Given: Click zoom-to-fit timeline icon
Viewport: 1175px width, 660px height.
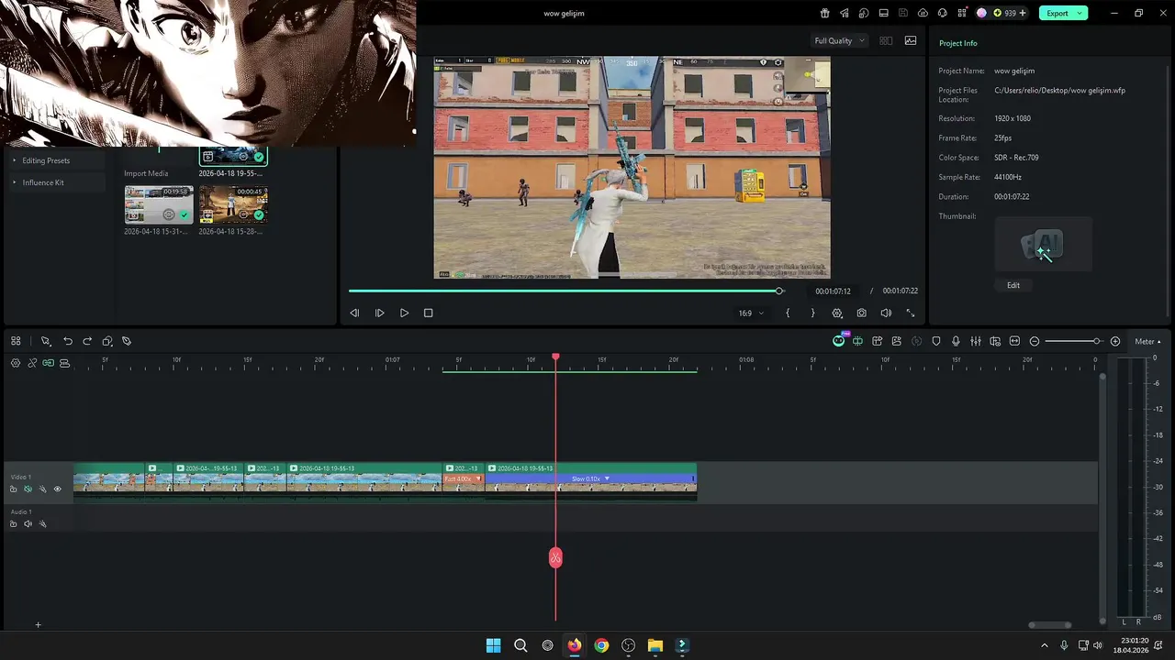Looking at the screenshot, I should 1014,341.
